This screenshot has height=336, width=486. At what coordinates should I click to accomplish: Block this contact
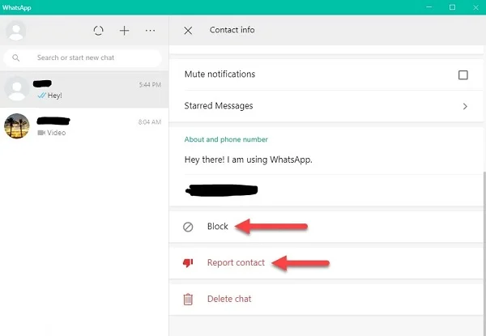[326, 227]
